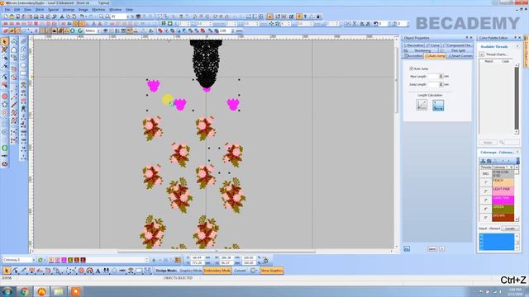Click the Max Length input field

(433, 77)
